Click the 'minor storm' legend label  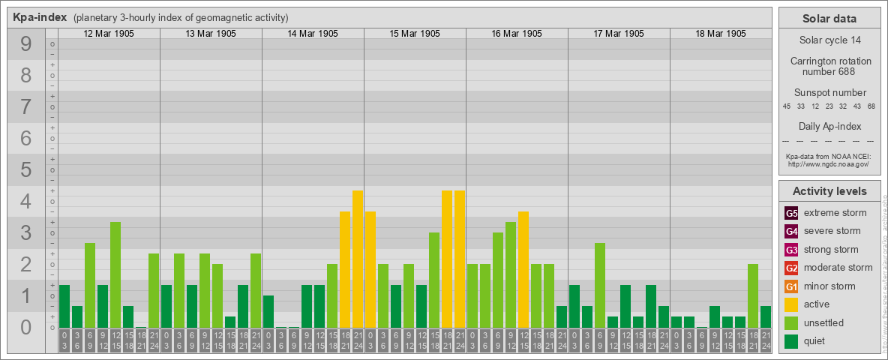coord(829,285)
